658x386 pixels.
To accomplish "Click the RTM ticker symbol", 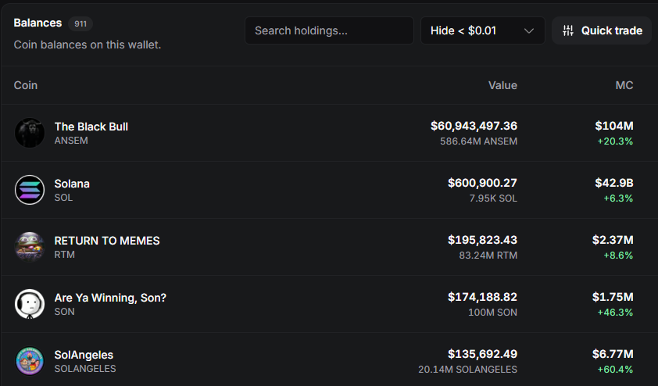I will click(x=65, y=255).
